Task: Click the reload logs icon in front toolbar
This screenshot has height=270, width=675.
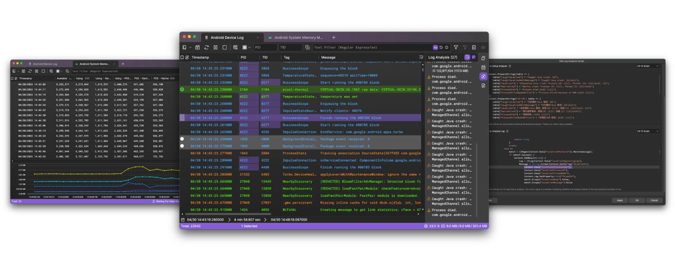Action: coord(206,47)
